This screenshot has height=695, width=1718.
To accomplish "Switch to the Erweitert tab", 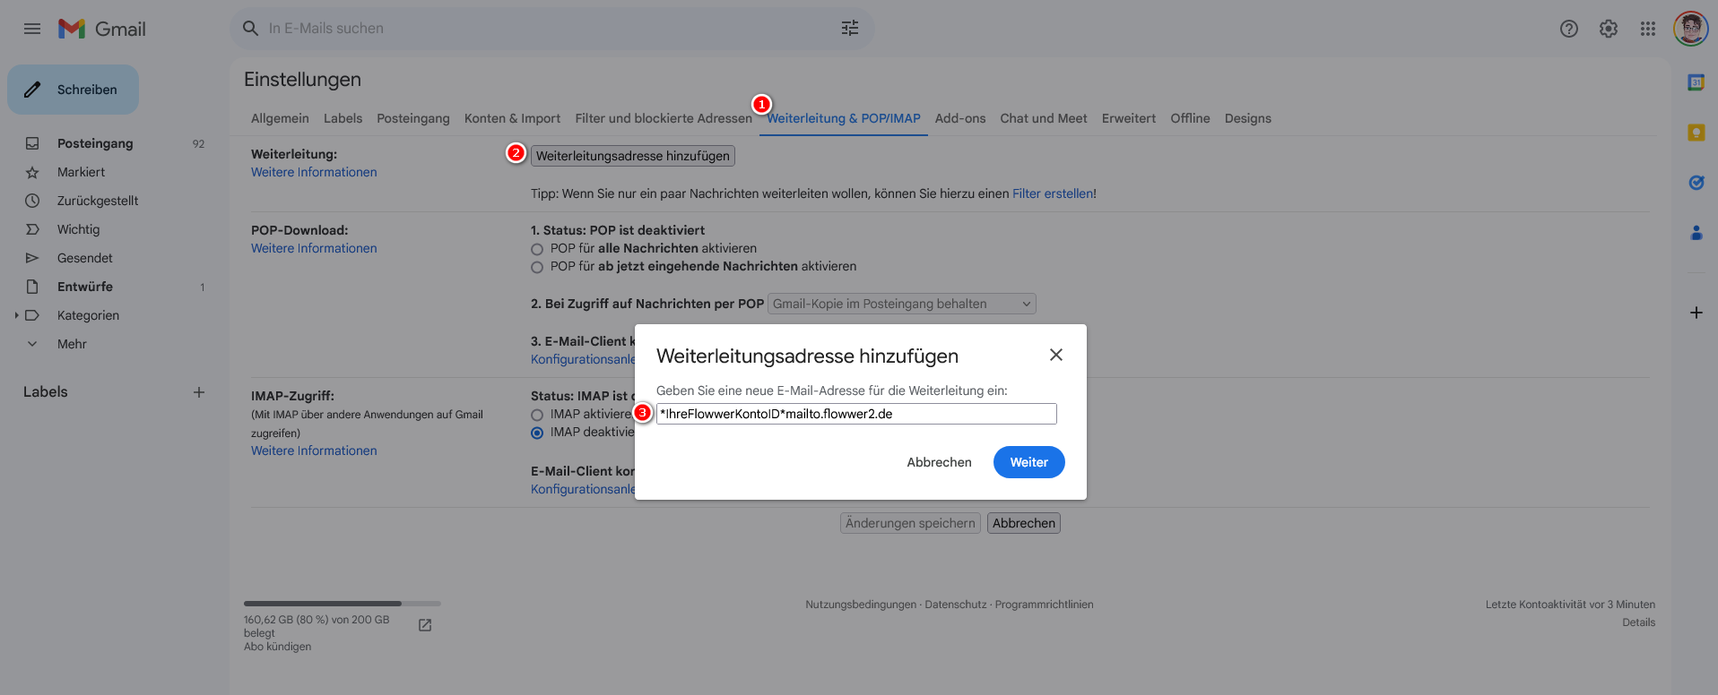I will coord(1129,118).
